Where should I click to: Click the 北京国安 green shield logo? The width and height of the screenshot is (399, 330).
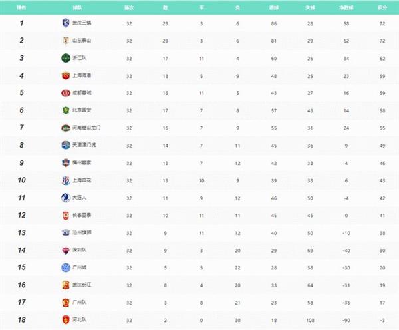coord(66,110)
